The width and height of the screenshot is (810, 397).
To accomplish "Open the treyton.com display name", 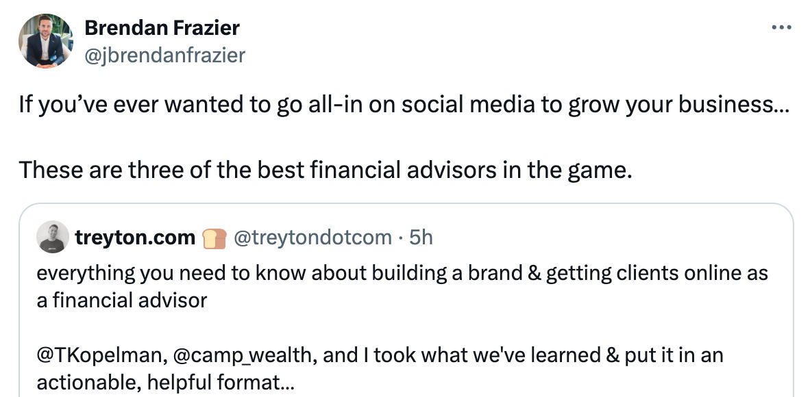I will point(135,238).
